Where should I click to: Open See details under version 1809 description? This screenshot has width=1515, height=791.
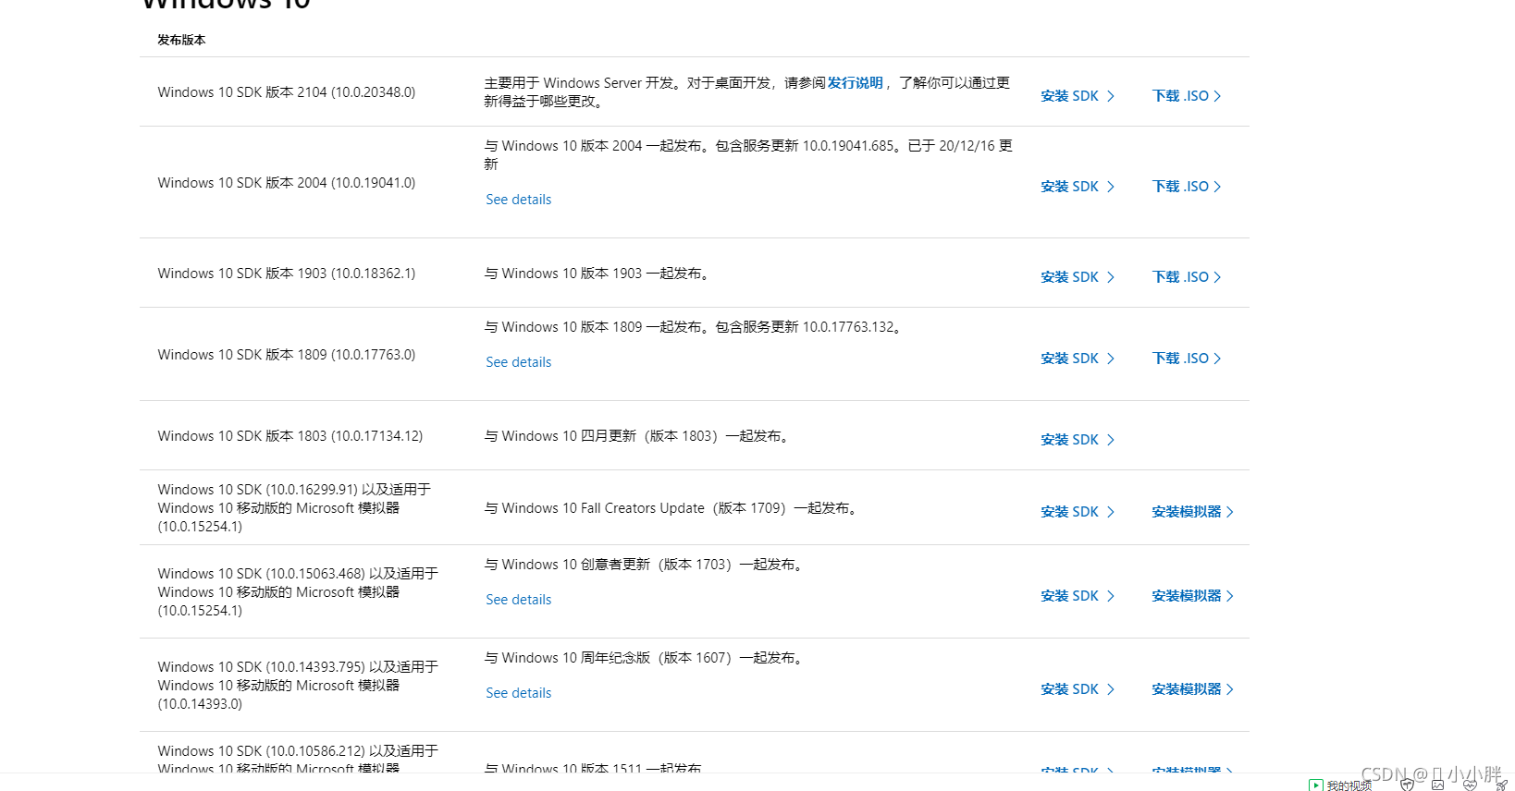pyautogui.click(x=519, y=362)
